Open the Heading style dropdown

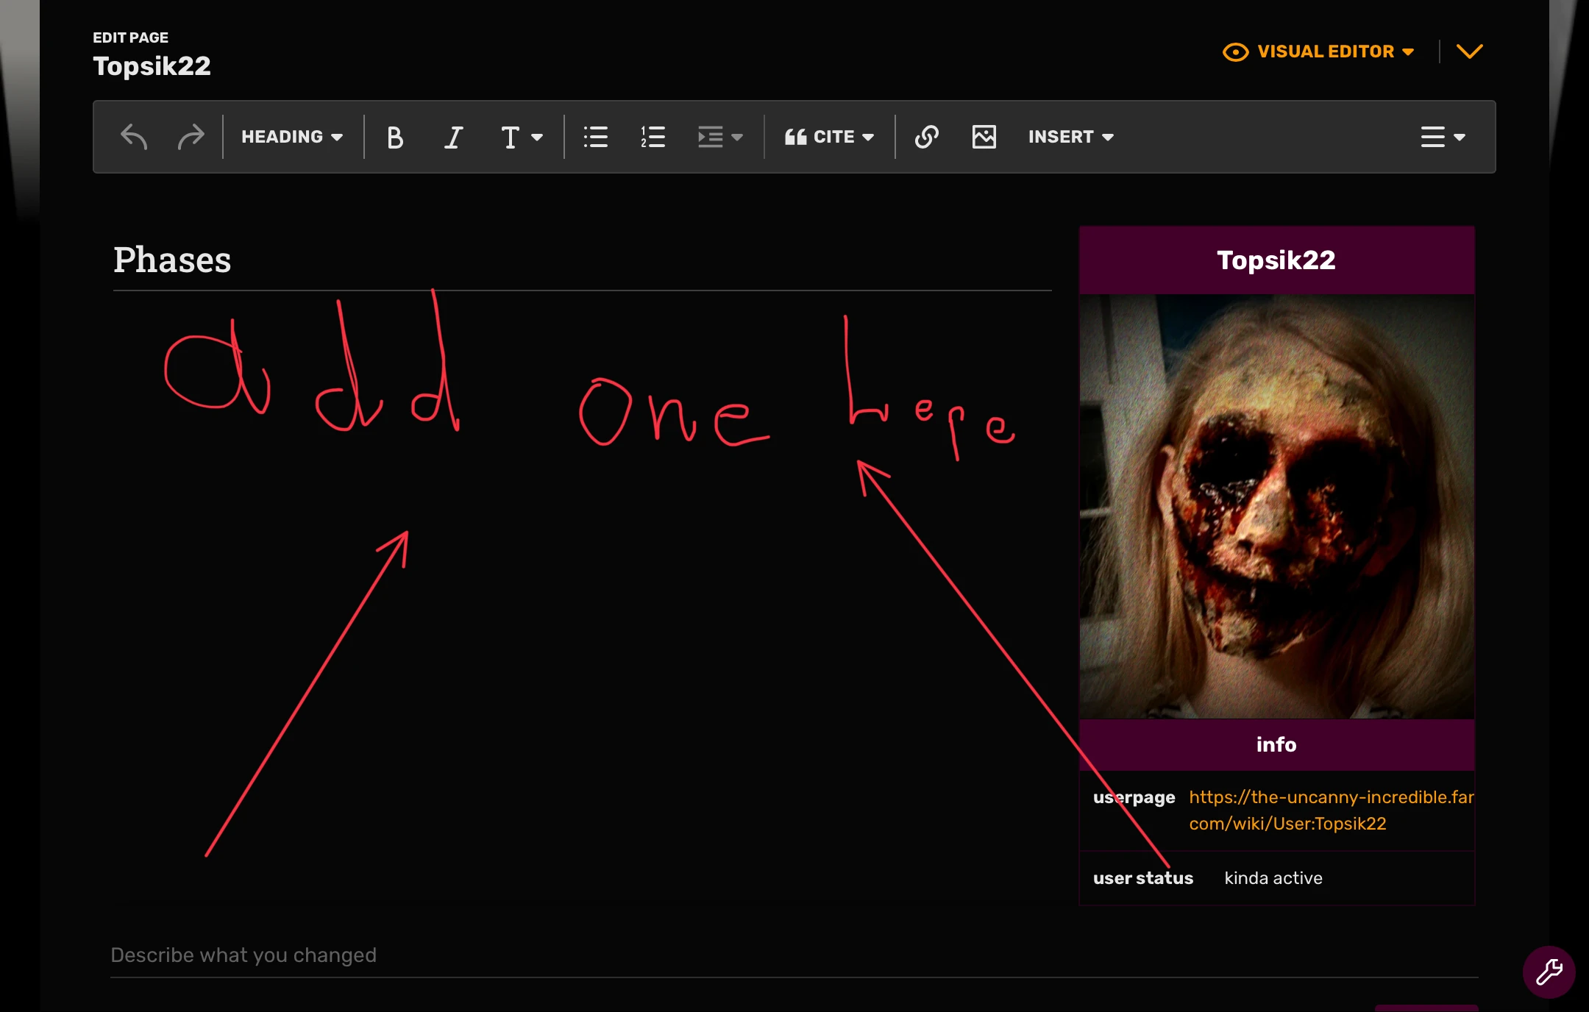(x=290, y=137)
